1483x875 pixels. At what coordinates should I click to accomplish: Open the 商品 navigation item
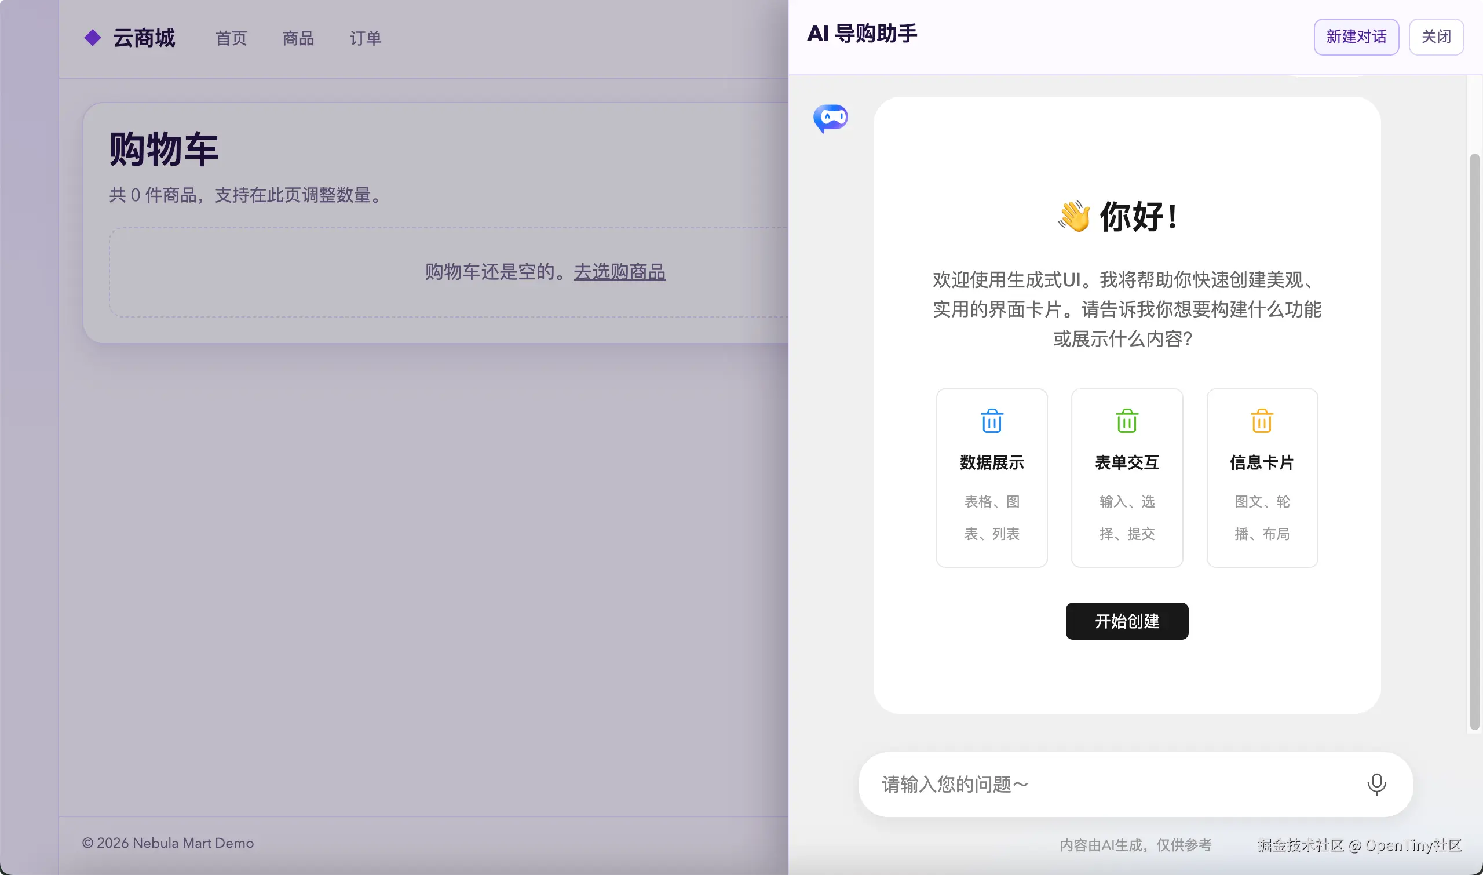pyautogui.click(x=298, y=38)
